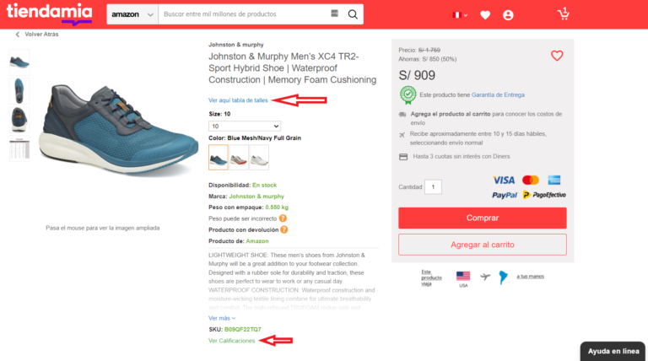
Task: Add product to favorites with heart outline
Action: click(x=557, y=56)
